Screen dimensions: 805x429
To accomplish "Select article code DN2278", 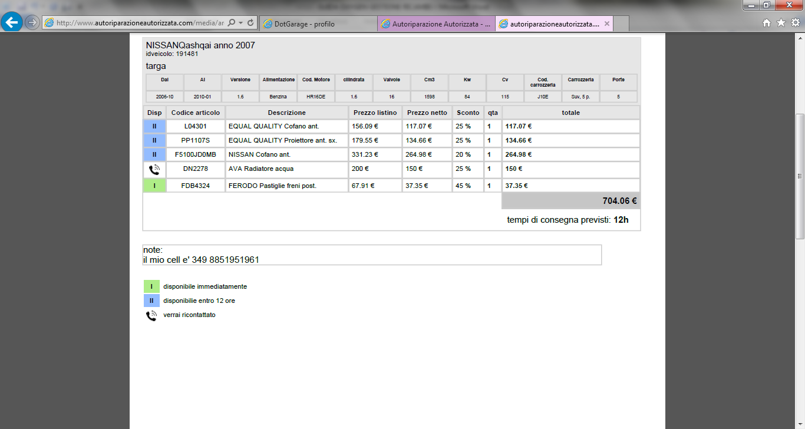I will tap(196, 169).
